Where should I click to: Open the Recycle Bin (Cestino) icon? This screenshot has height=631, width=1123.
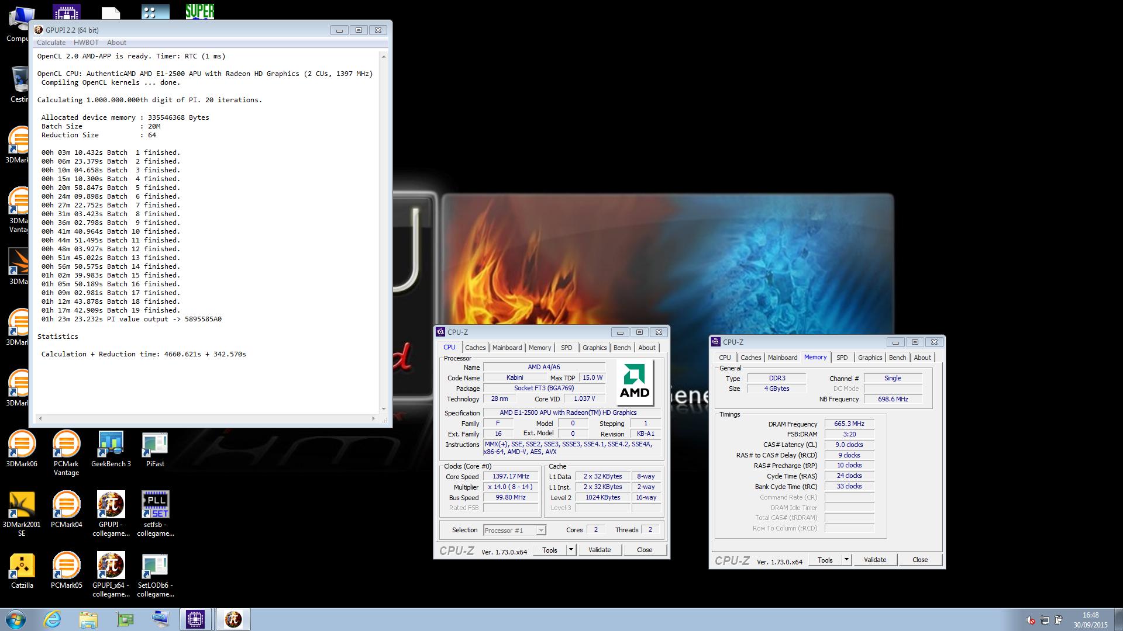click(19, 83)
